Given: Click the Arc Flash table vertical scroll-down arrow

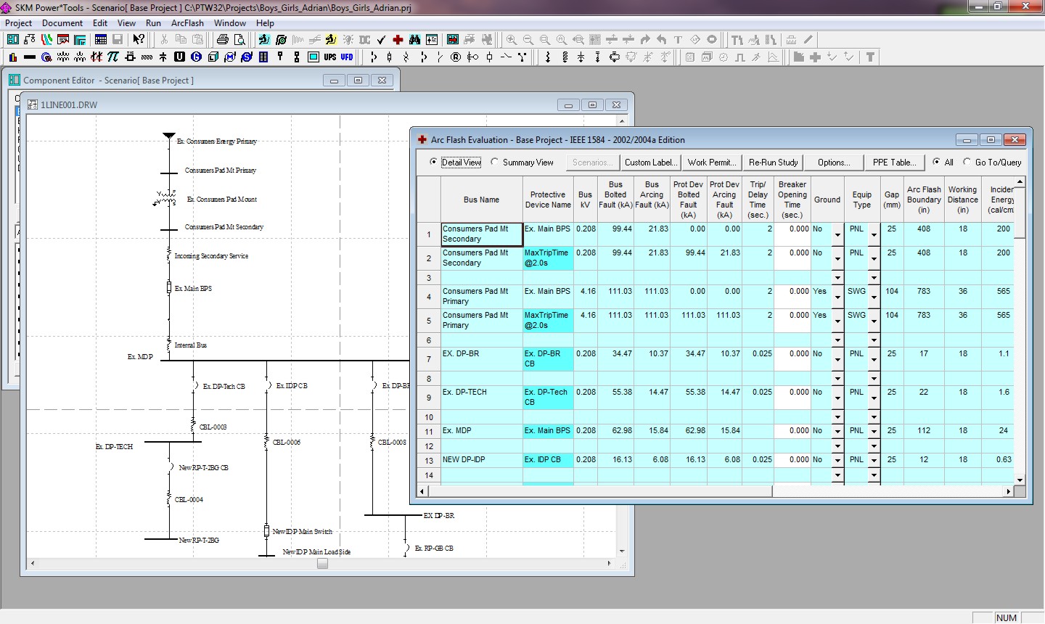Looking at the screenshot, I should tap(1020, 480).
